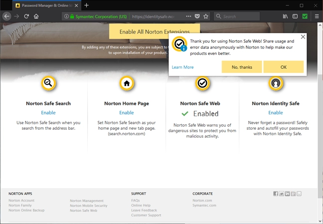Screen dimensions: 323x224
Task: Click the scrollbar down arrow
Action: pos(320,222)
